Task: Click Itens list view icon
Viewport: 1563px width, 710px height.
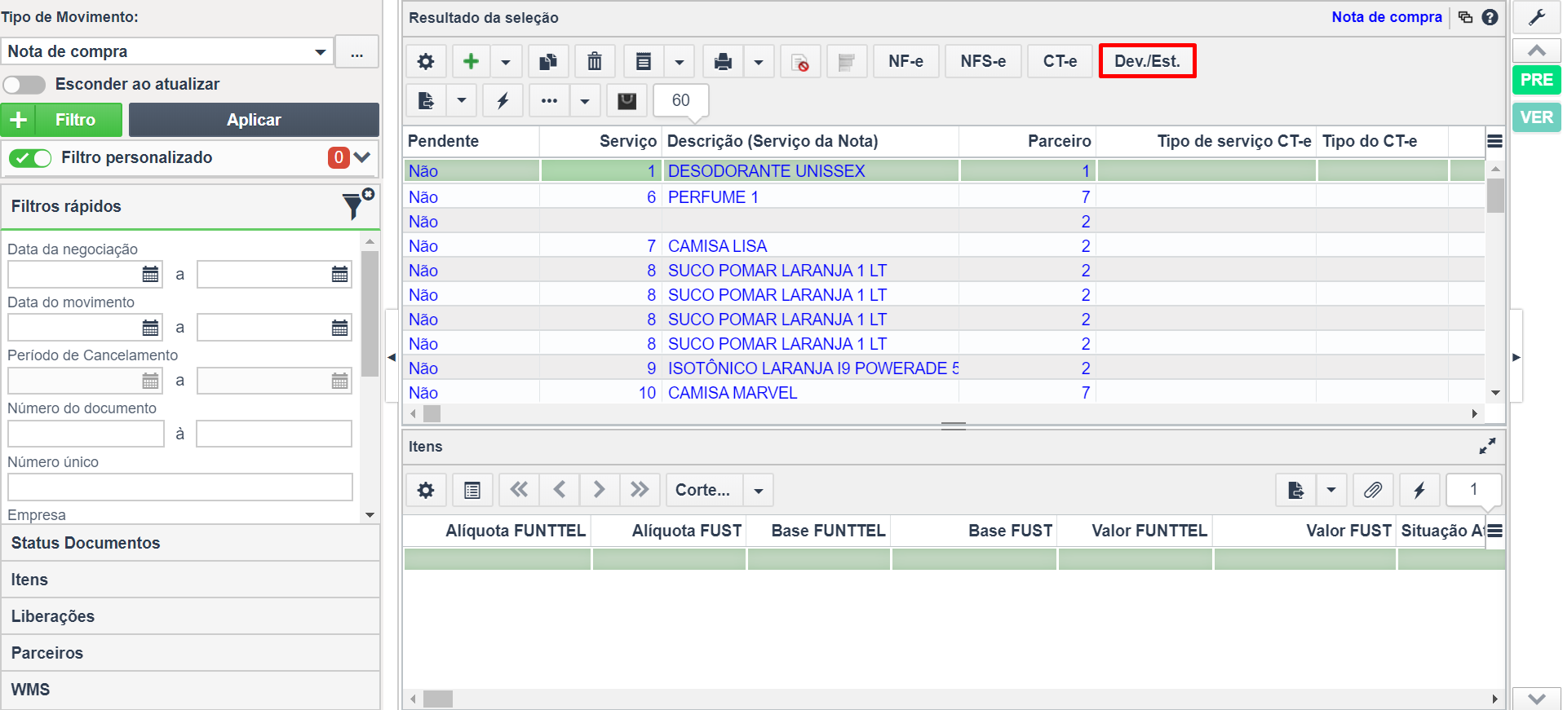Action: (x=472, y=490)
